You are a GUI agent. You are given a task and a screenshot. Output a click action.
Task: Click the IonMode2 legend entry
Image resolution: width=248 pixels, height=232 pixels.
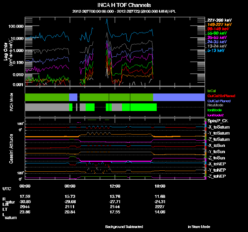point(215,115)
